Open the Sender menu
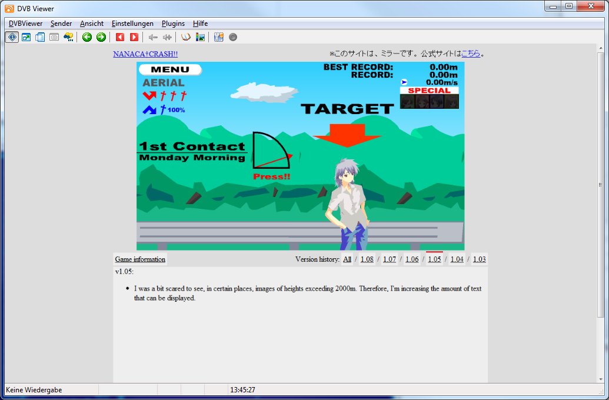This screenshot has height=400, width=609. coord(61,24)
